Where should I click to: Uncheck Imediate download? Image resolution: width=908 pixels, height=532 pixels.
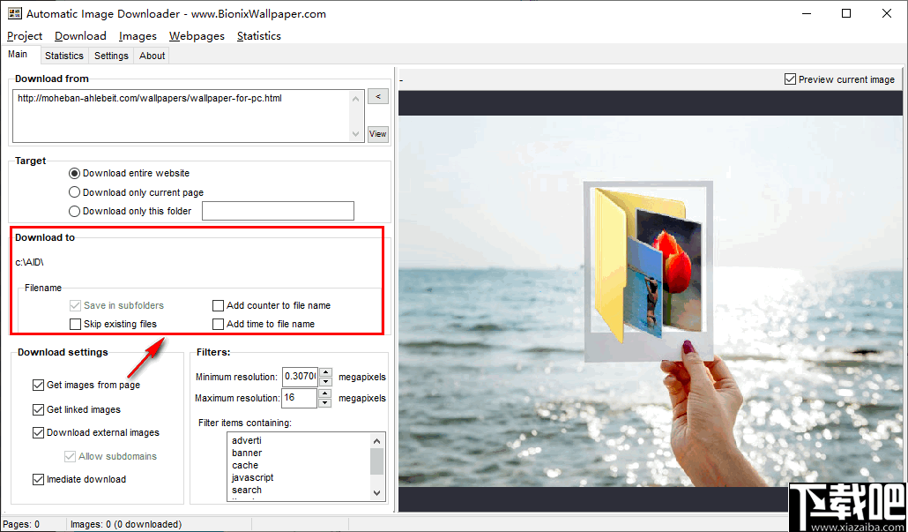(x=38, y=479)
